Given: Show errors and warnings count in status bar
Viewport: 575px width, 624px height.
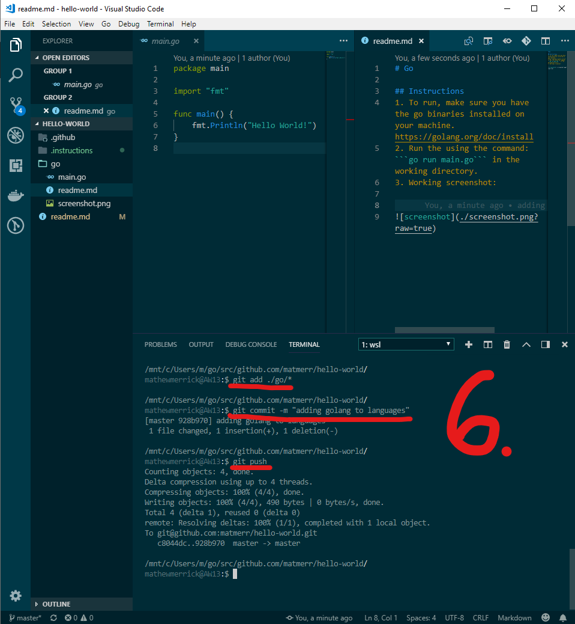Looking at the screenshot, I should click(79, 617).
